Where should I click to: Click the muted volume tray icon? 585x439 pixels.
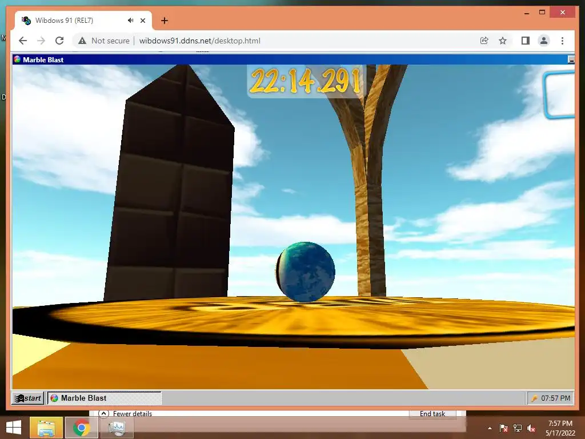tap(531, 428)
